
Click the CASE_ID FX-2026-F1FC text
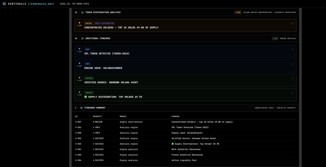pyautogui.click(x=74, y=4)
